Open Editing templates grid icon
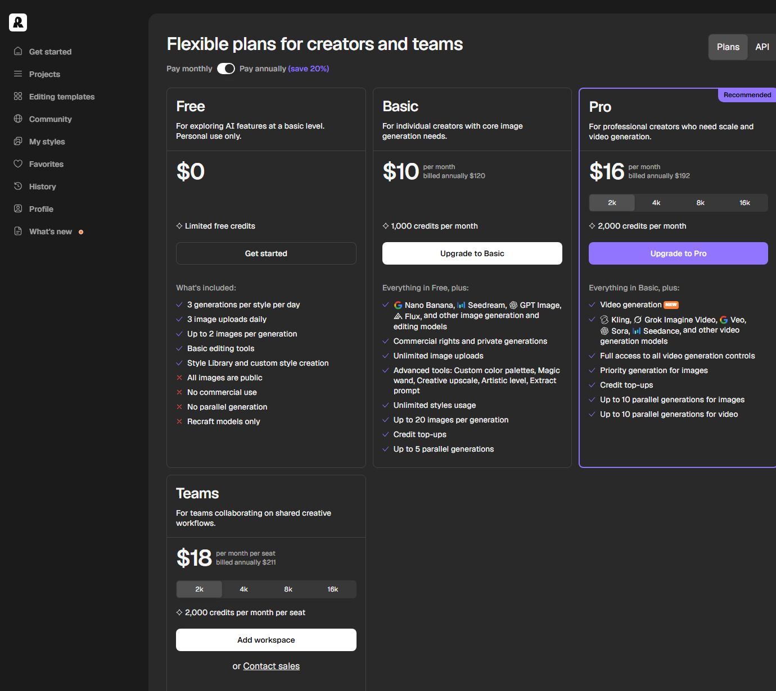Viewport: 776px width, 691px height. tap(18, 96)
